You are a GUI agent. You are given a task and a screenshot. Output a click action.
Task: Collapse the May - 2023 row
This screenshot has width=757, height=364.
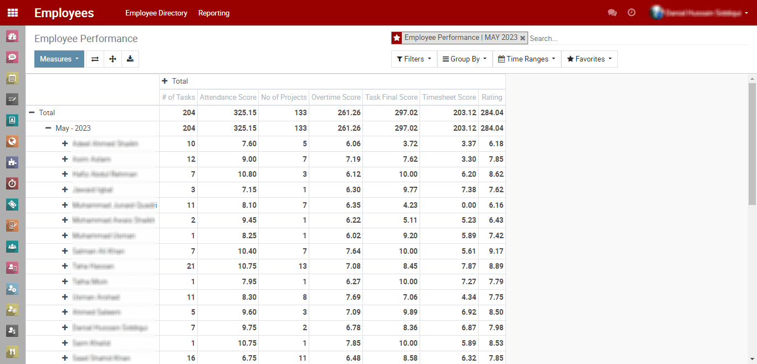[48, 128]
